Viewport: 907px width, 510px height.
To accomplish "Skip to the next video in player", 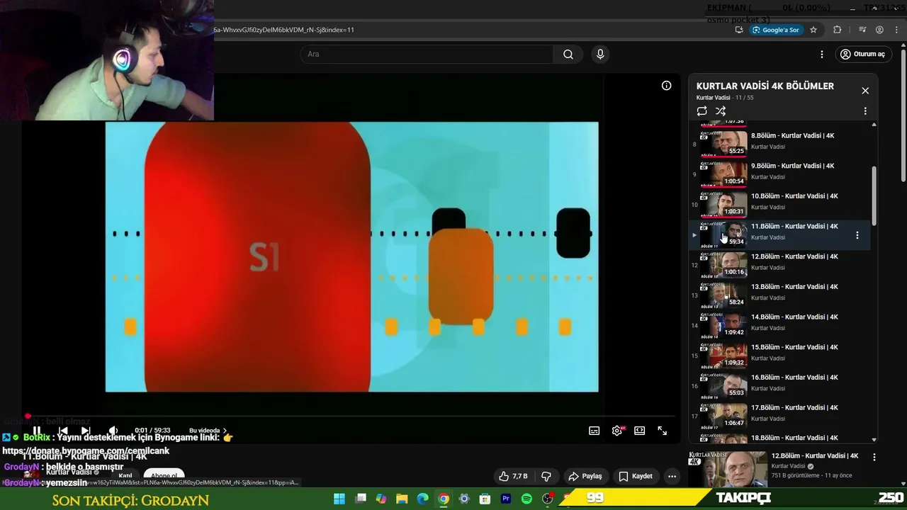I will click(86, 430).
